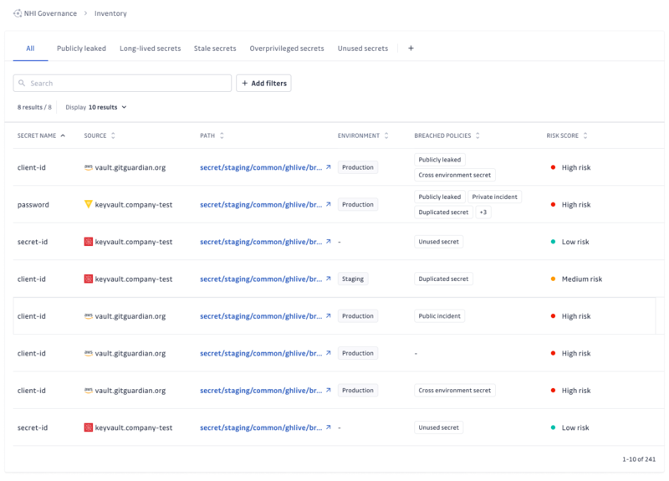Sort by Secret Name column arrow
669x481 pixels.
tap(63, 136)
